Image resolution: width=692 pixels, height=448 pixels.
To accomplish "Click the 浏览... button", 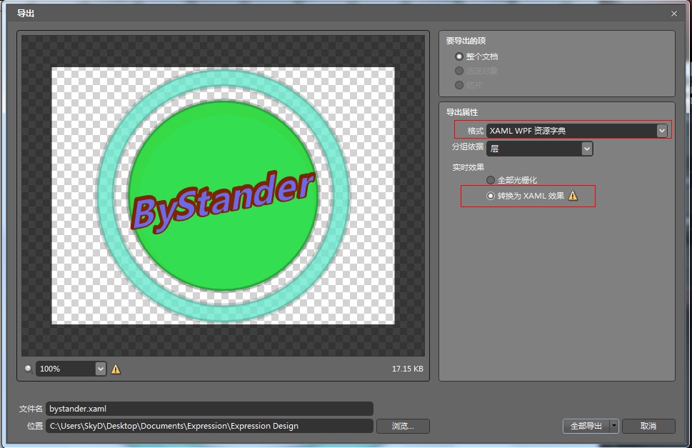I will (x=403, y=426).
